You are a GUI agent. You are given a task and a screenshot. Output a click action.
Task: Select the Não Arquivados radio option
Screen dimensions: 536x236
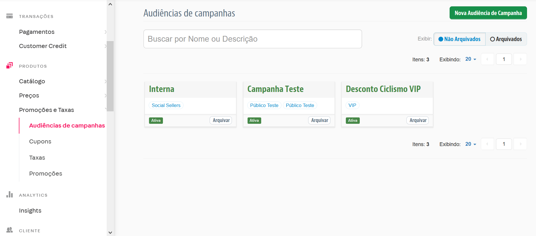tap(459, 39)
